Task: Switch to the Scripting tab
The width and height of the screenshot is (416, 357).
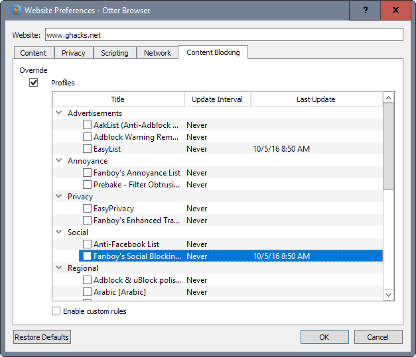Action: click(x=115, y=53)
